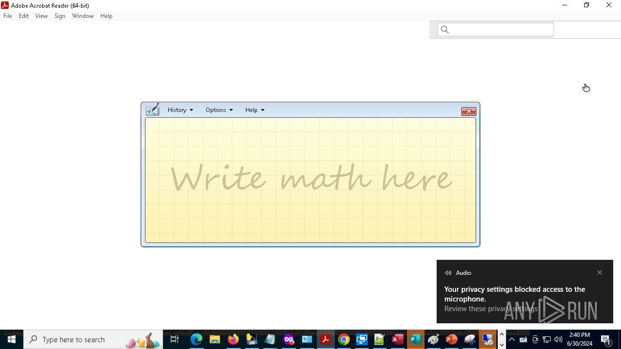Open the Edit menu
The width and height of the screenshot is (621, 349).
click(x=24, y=16)
